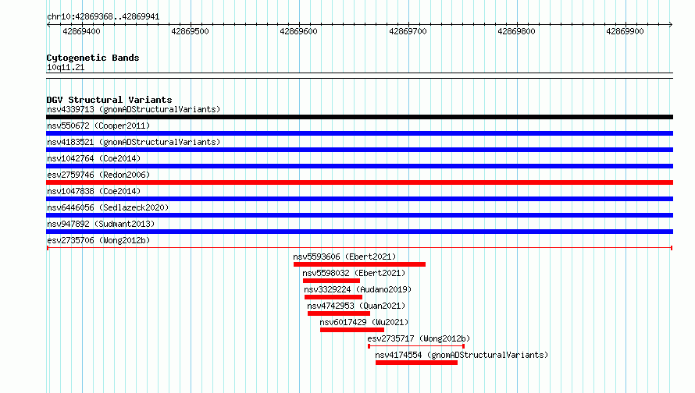The image size is (695, 393).
Task: Click nsv6017429 (Wu2021) label
Action: pos(364,322)
